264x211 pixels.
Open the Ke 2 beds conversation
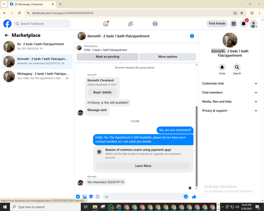point(37,46)
